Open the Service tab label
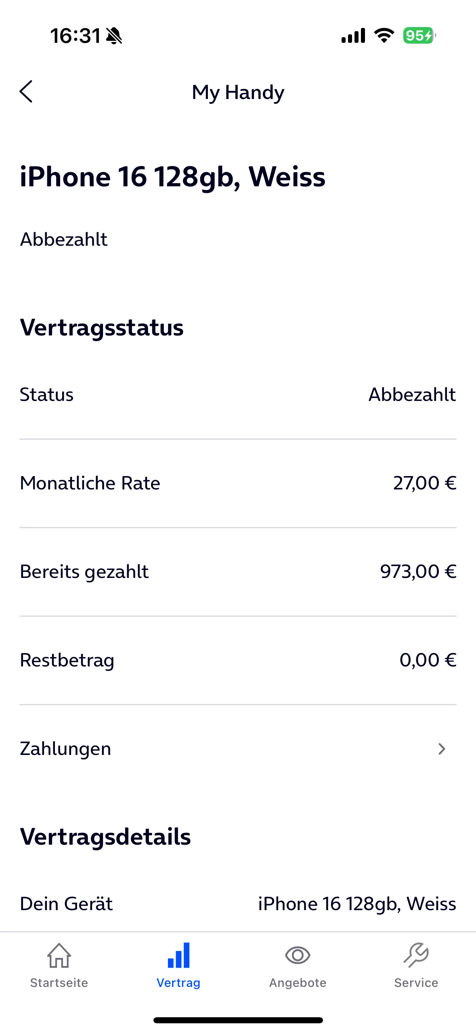 [x=416, y=983]
